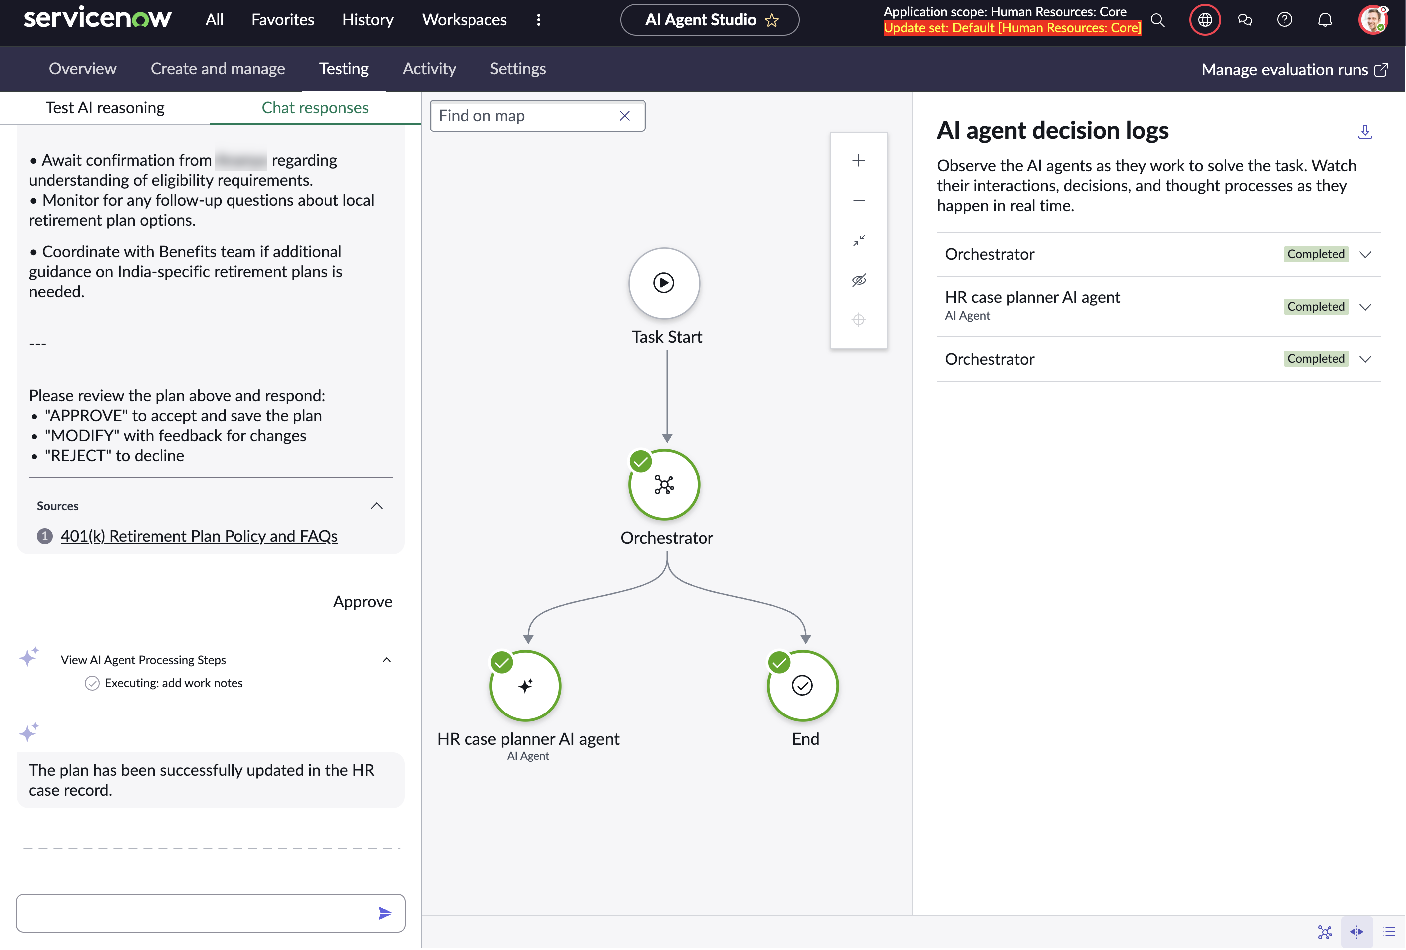
Task: Click the external link icon for evaluation runs
Action: click(x=1381, y=69)
